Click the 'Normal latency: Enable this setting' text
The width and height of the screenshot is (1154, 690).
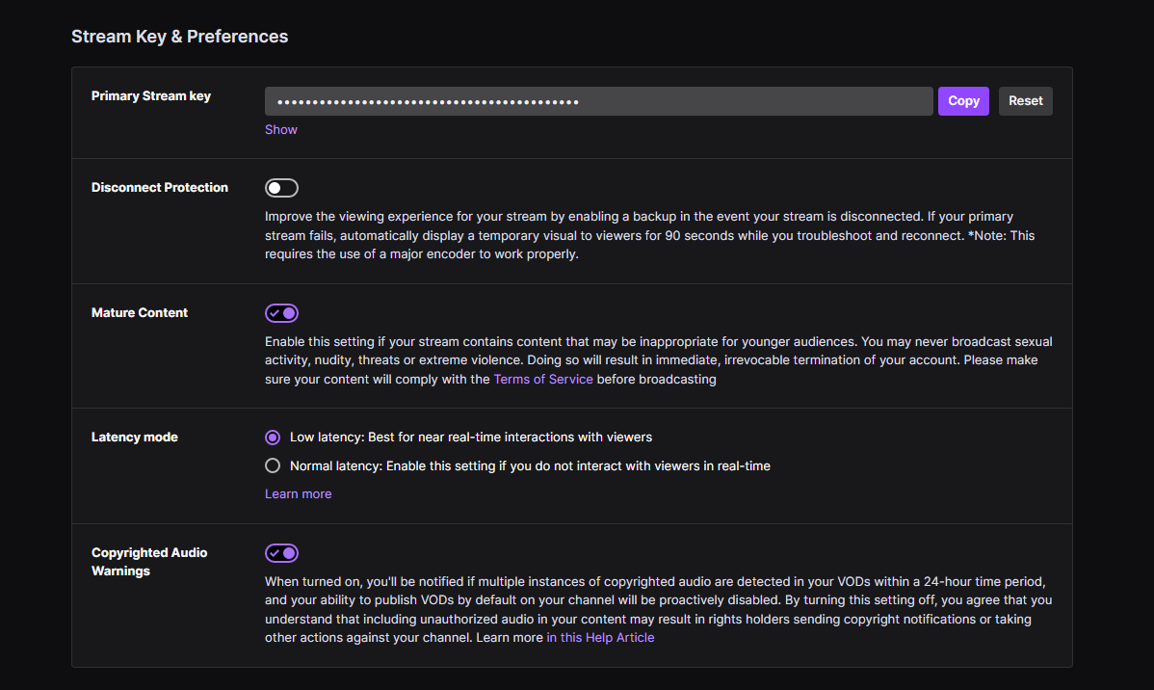pyautogui.click(x=530, y=466)
